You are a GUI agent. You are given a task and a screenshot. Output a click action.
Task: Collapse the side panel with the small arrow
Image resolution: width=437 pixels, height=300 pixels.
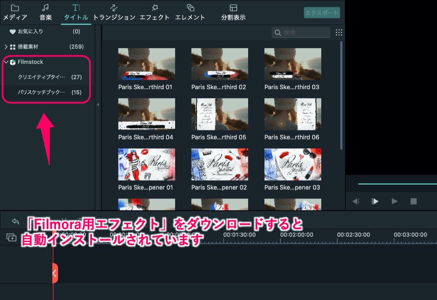pos(98,105)
